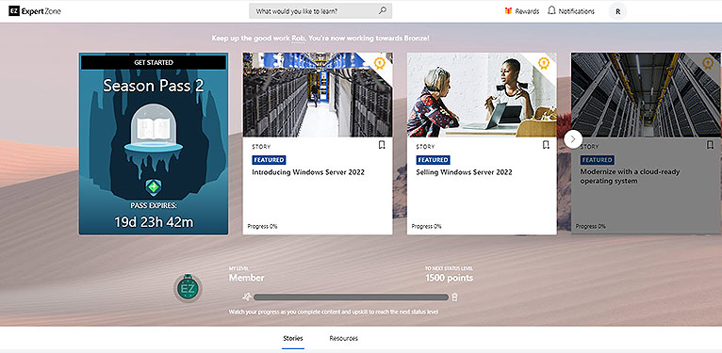
Task: Switch to the Stories tab
Action: [293, 338]
